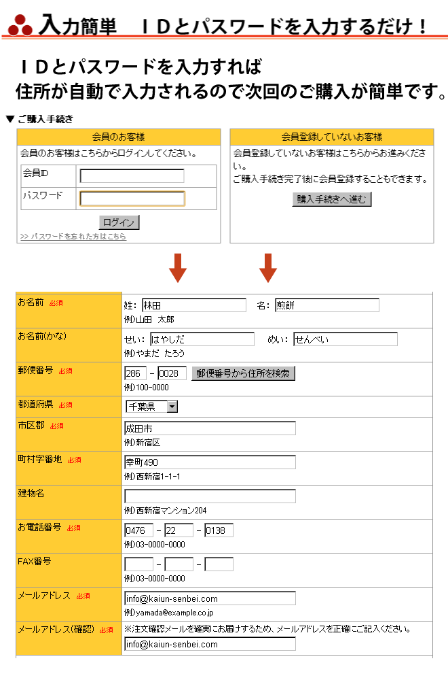
Task: Click example text 例)西新宿マンション204
Action: tap(166, 511)
